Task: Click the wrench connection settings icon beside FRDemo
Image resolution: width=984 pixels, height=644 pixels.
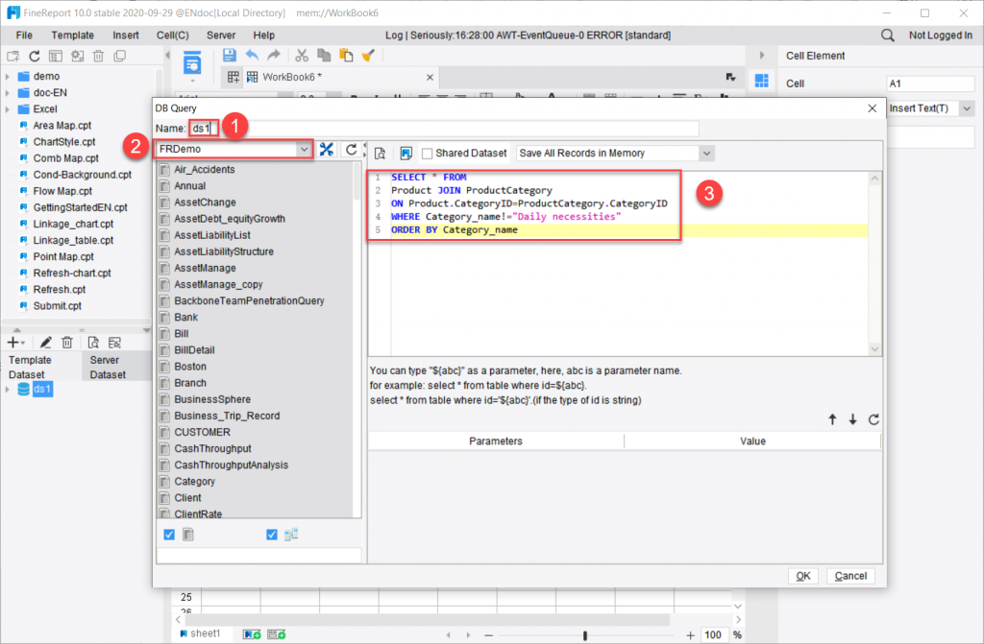Action: pos(327,149)
